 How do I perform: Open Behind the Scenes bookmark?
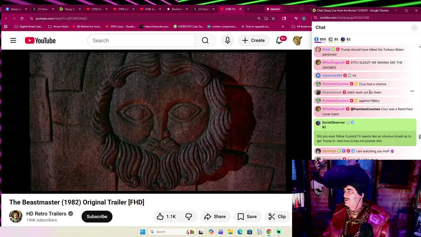pyautogui.click(x=87, y=26)
